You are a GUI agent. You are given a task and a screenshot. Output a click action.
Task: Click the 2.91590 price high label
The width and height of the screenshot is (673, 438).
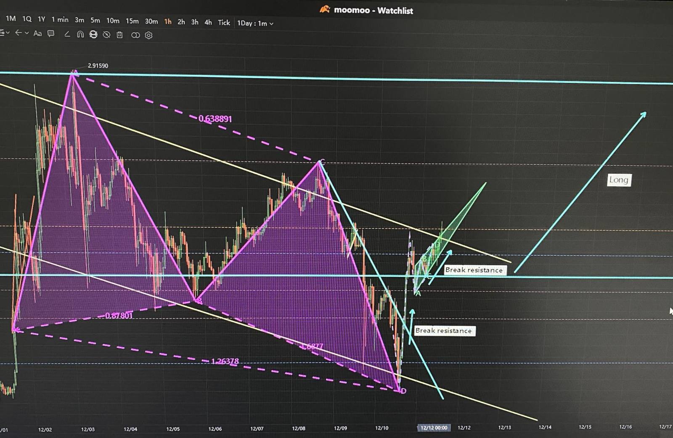[98, 66]
